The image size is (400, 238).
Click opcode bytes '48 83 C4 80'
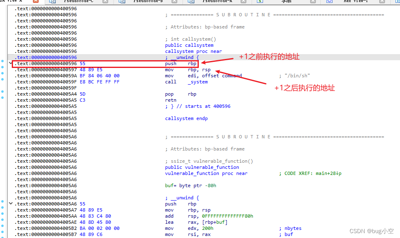[x=95, y=216]
